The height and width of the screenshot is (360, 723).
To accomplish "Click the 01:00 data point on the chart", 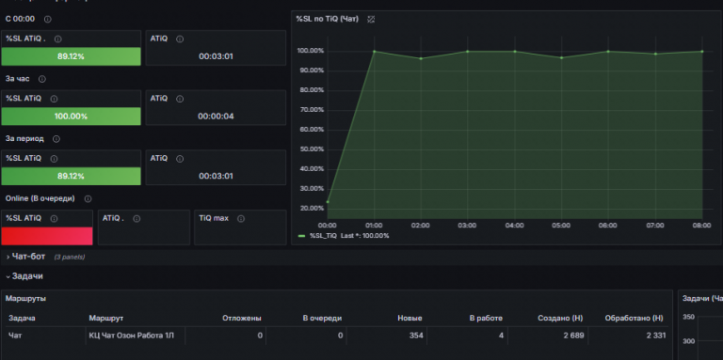I will click(374, 51).
